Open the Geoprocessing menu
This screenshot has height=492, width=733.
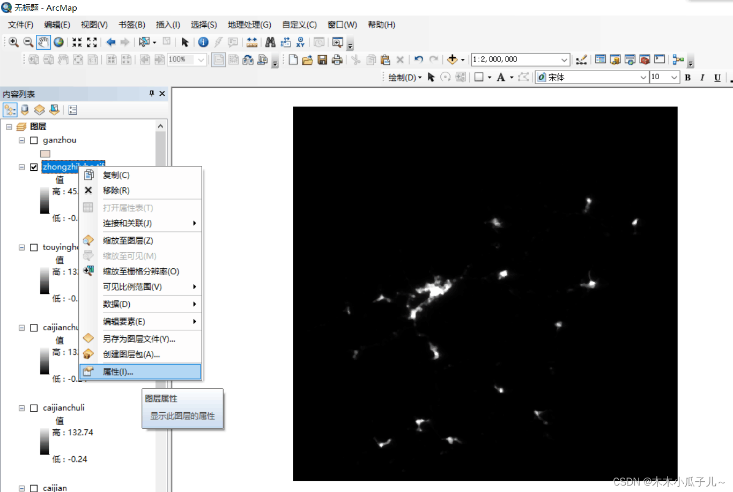249,25
